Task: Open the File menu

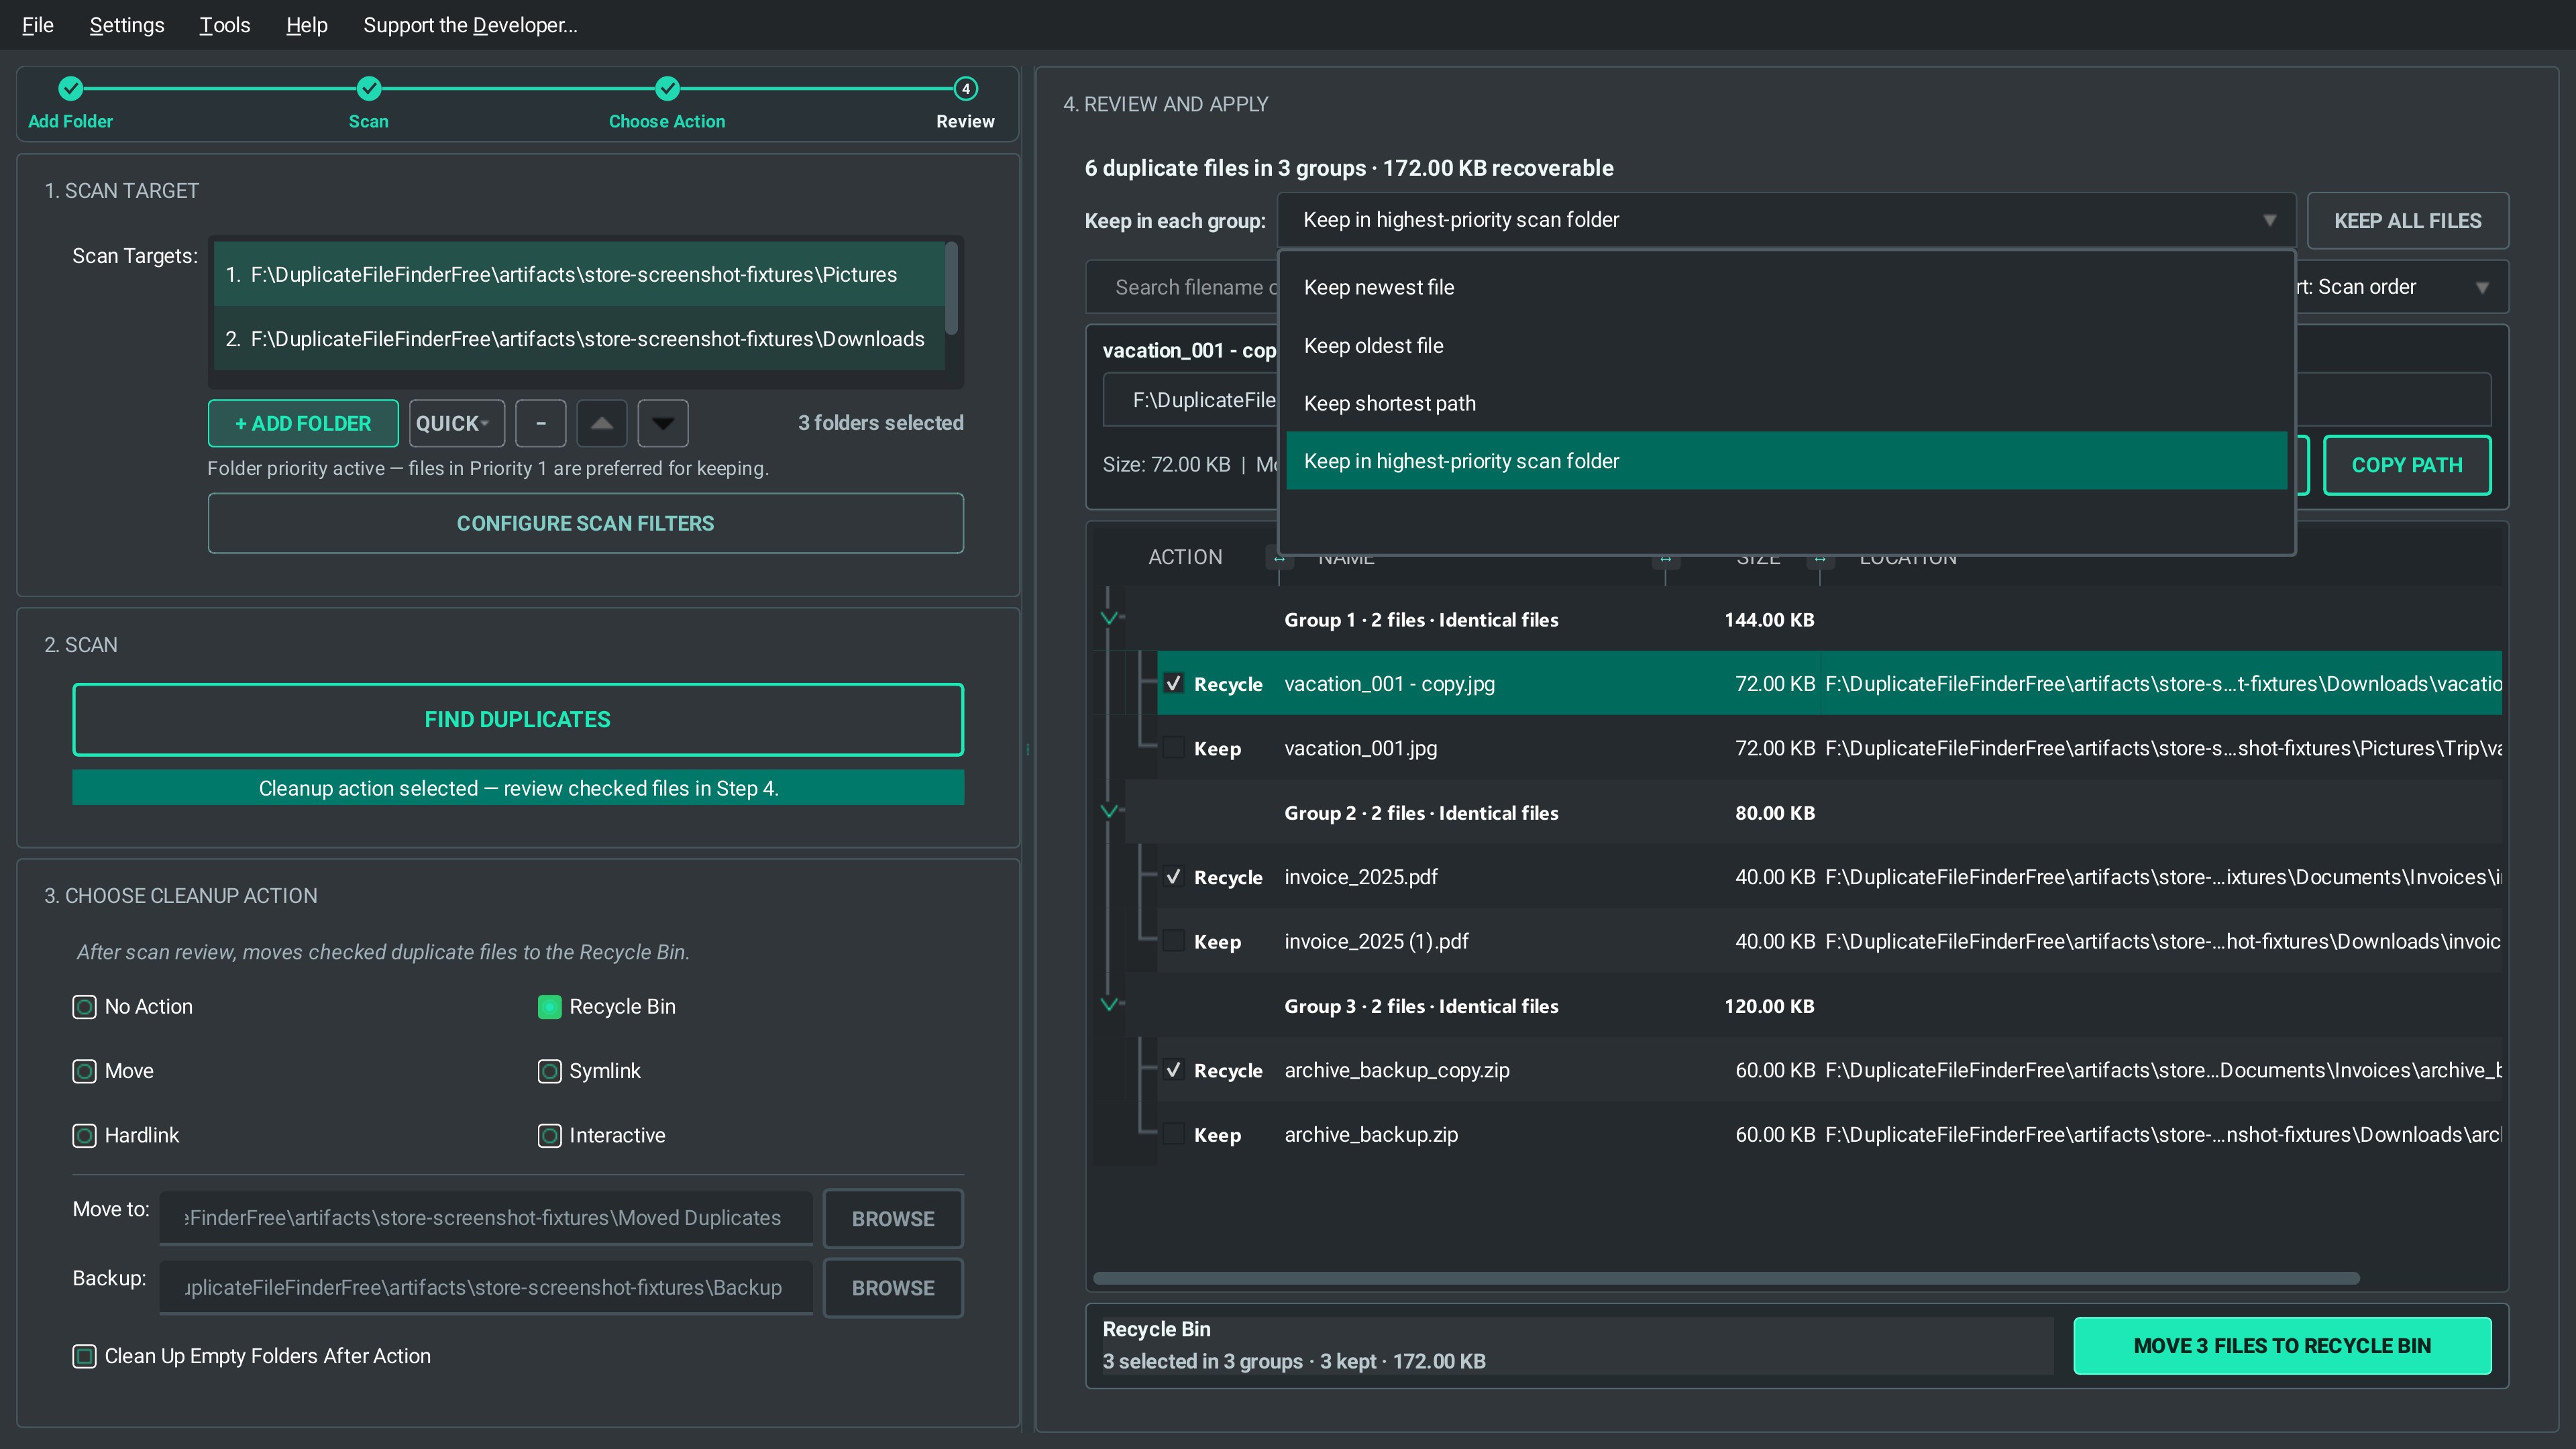Action: pos(37,25)
